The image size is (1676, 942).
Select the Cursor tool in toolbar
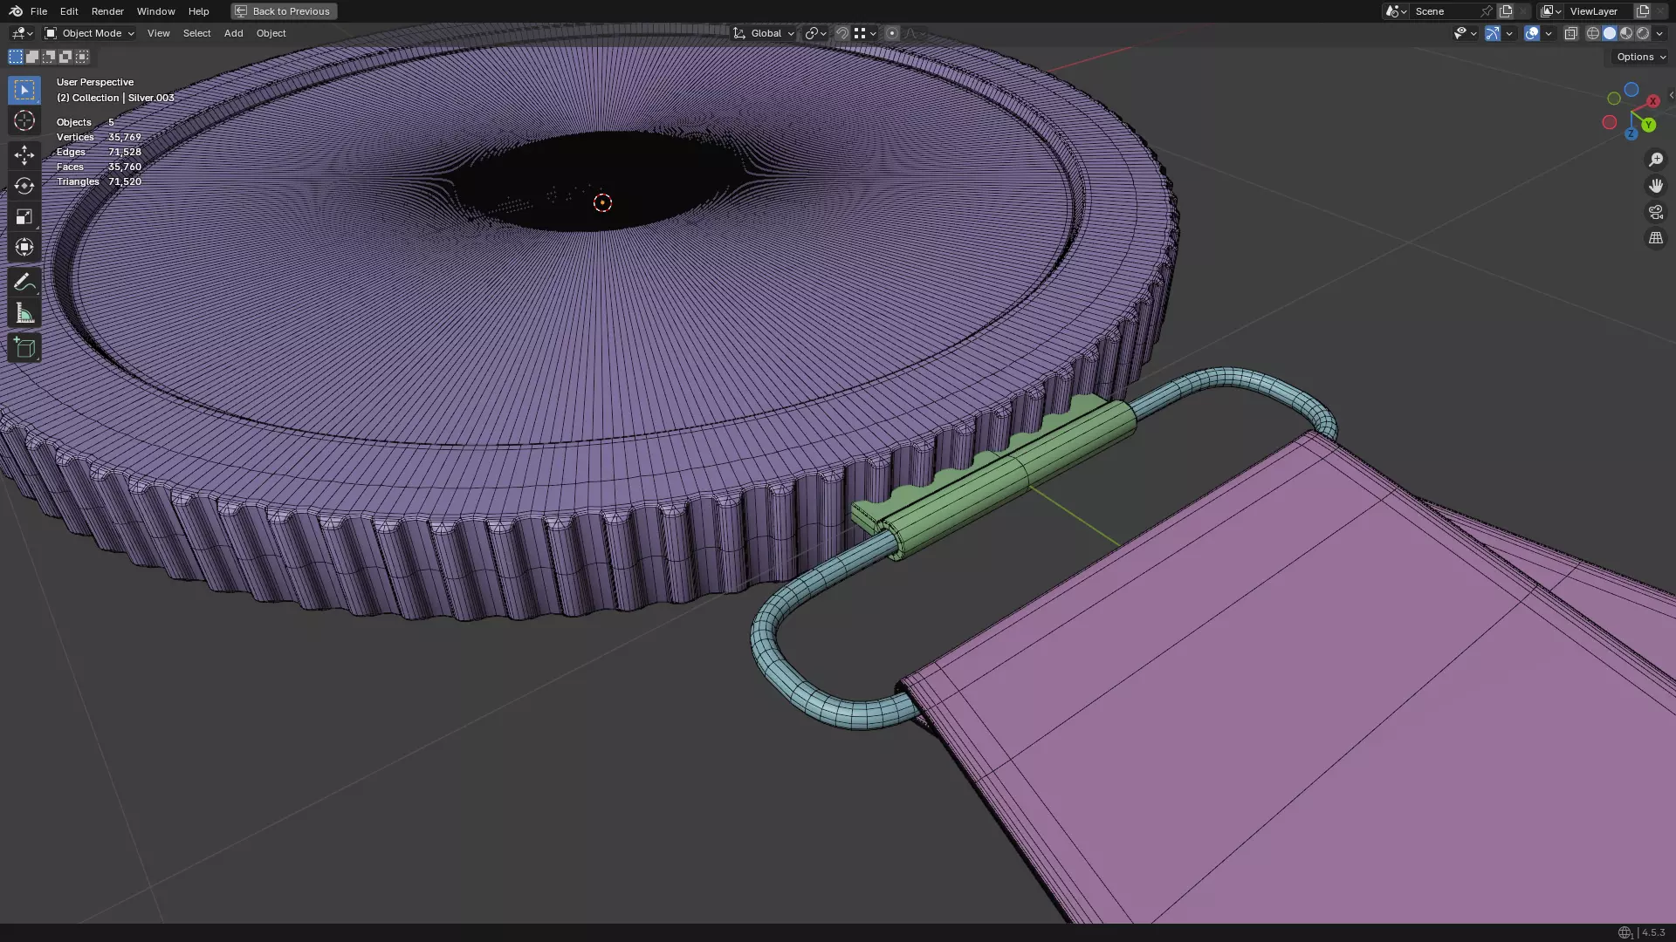point(24,120)
